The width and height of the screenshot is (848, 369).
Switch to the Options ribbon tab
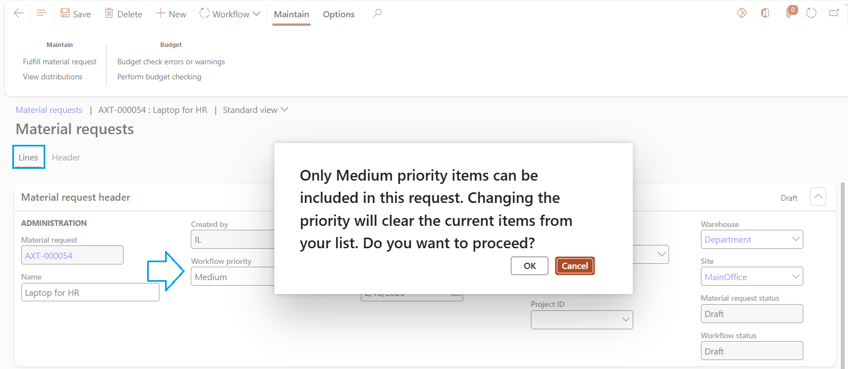[x=338, y=15]
